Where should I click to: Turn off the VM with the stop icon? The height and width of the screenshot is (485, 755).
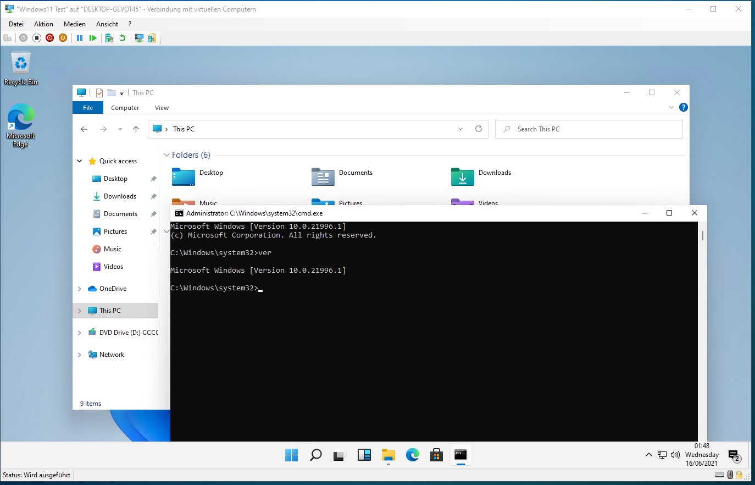pyautogui.click(x=37, y=38)
